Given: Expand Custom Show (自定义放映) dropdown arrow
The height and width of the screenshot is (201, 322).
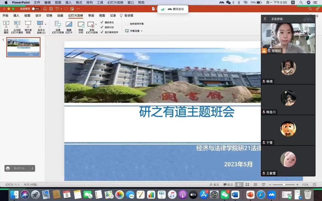Looking at the screenshot, I should 46,24.
